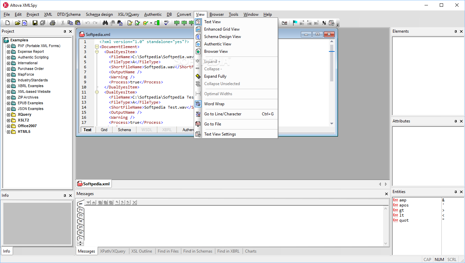The height and width of the screenshot is (263, 465).
Task: Click document tabs right arrow
Action: pyautogui.click(x=386, y=184)
